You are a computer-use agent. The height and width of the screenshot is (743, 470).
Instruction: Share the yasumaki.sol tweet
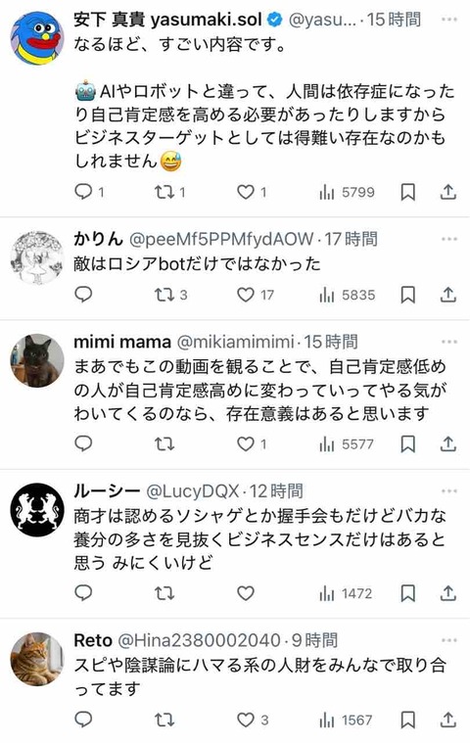click(447, 192)
